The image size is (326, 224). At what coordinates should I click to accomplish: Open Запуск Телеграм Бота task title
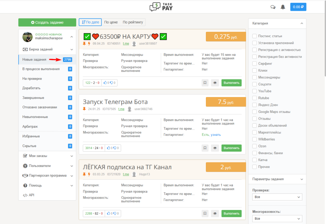(x=115, y=102)
